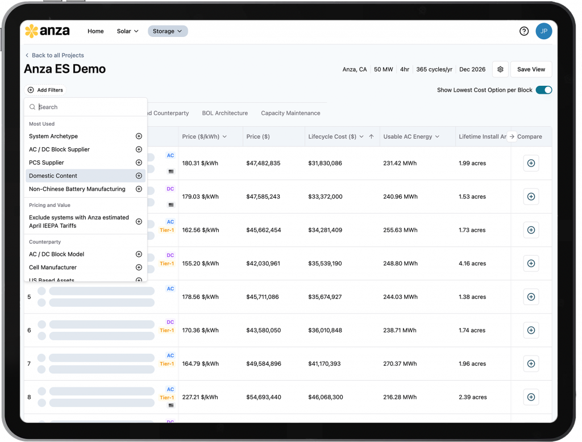The image size is (582, 442).
Task: Add the Domestic Content filter plus icon
Action: (x=139, y=176)
